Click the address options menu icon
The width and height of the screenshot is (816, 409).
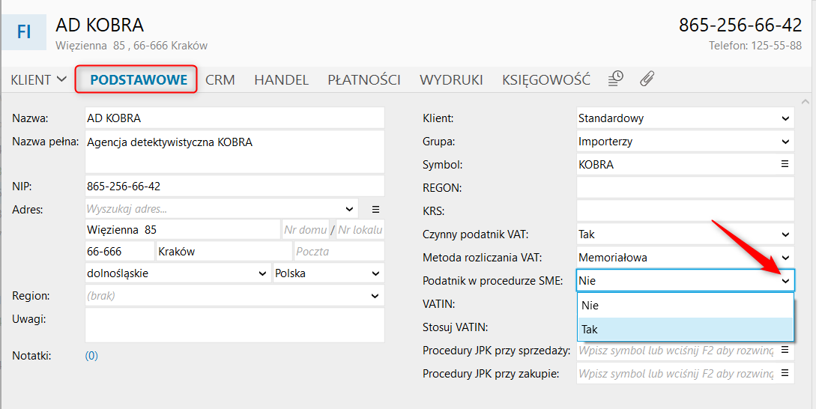point(376,209)
